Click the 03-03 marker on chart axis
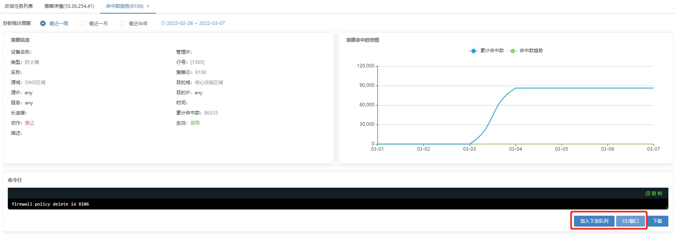The image size is (675, 234). tap(469, 149)
